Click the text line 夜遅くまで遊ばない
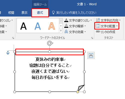Viewport: 125px width, 99px height. click(x=49, y=71)
